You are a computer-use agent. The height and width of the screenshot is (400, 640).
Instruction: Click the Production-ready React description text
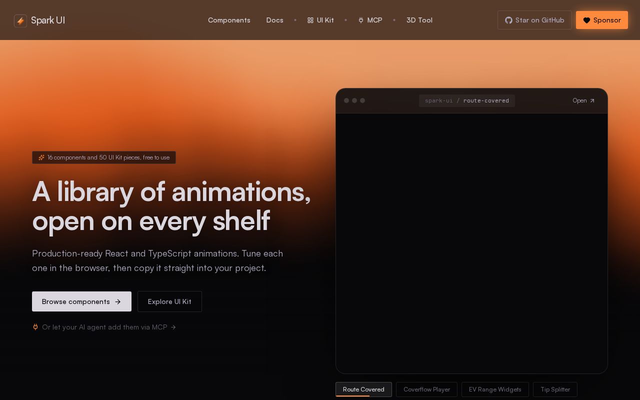pos(157,260)
